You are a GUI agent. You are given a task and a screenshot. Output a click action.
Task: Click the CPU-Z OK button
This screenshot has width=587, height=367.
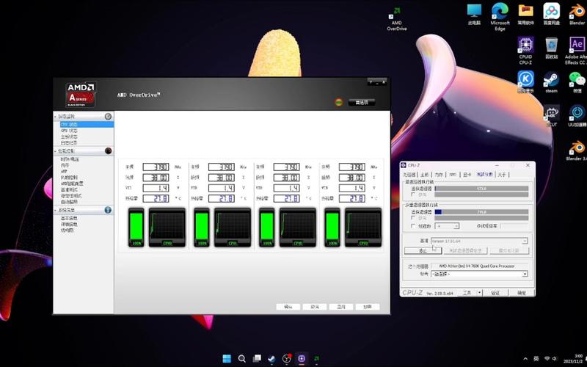(x=522, y=293)
